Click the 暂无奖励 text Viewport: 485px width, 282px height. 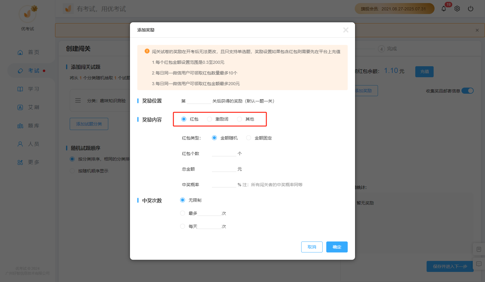click(365, 203)
